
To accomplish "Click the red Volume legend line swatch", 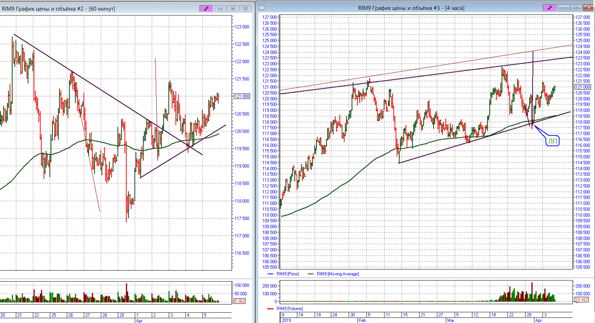I will pyautogui.click(x=270, y=309).
